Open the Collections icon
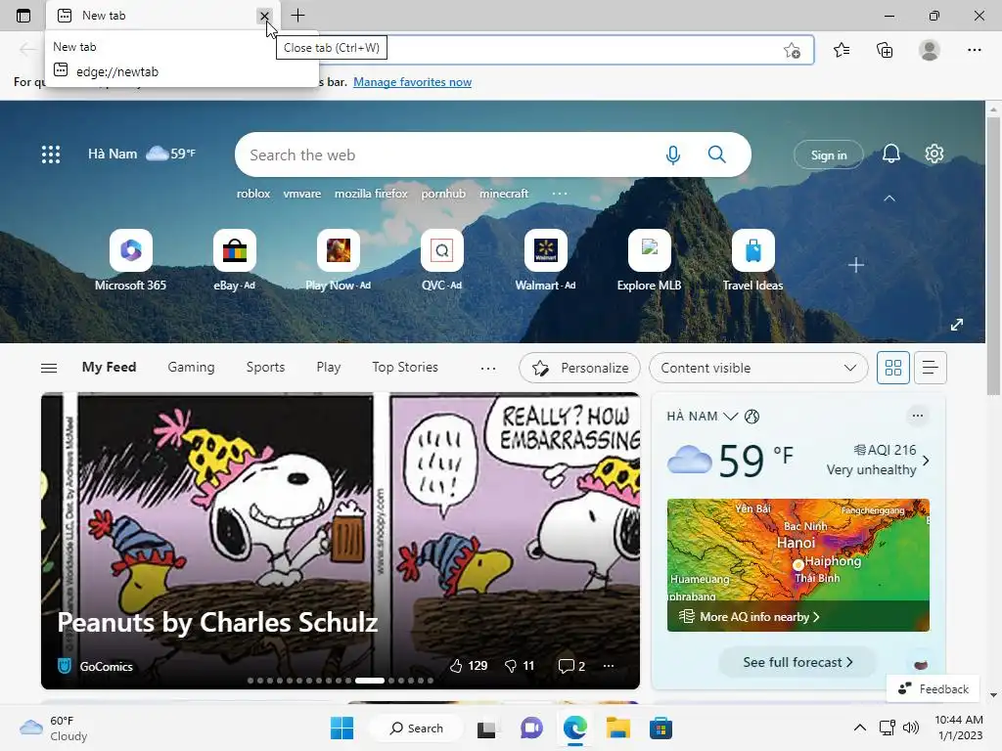The width and height of the screenshot is (1002, 751). point(885,50)
